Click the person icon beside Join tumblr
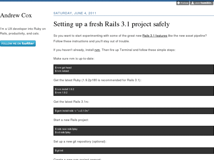 pos(193,3)
